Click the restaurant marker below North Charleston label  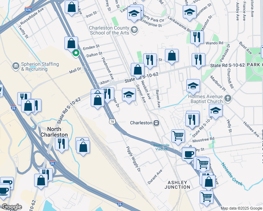pyautogui.click(x=62, y=144)
